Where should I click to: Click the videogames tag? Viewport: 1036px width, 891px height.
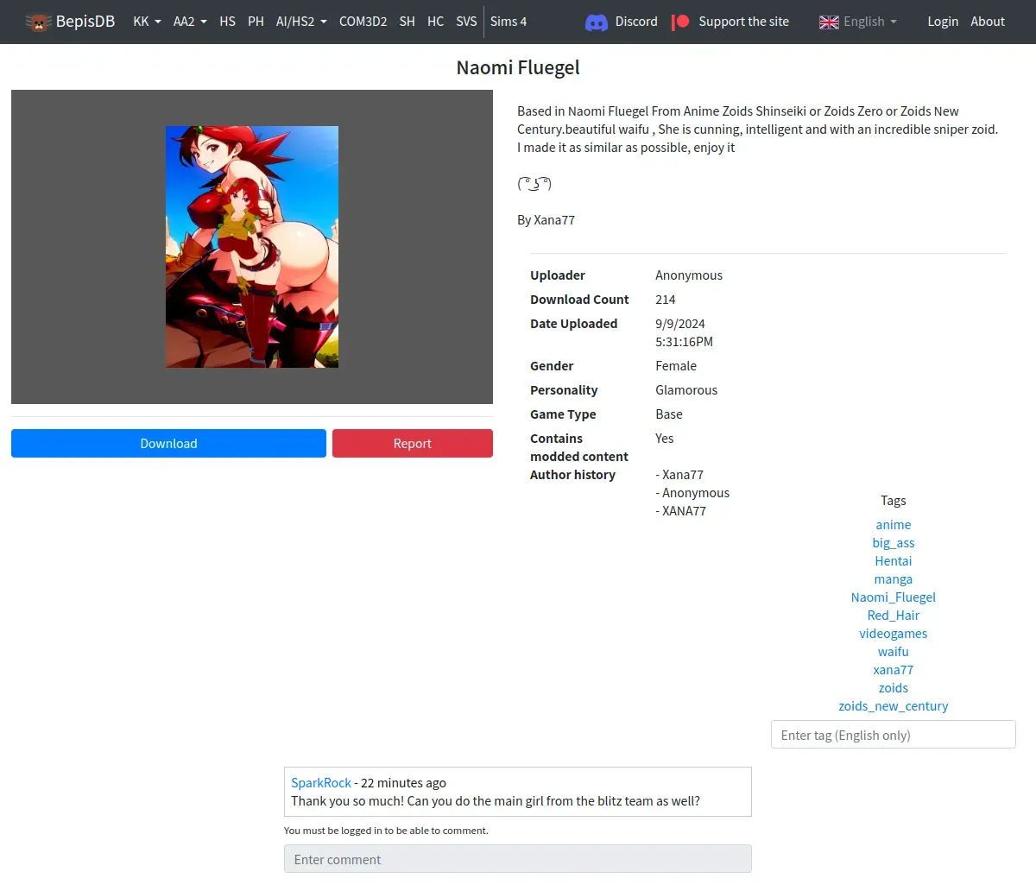click(893, 634)
